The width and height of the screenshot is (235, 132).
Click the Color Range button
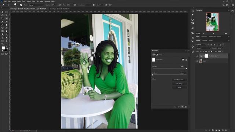tap(180, 84)
